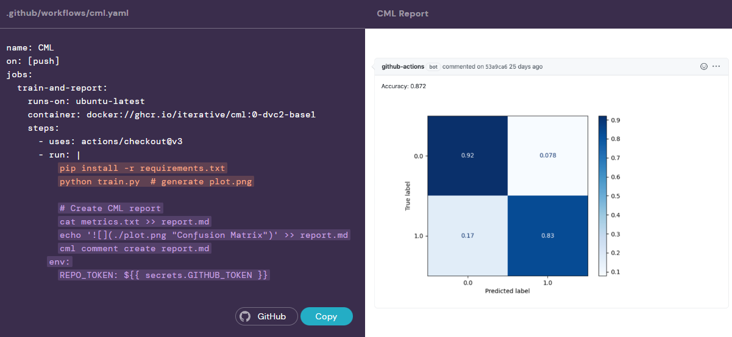The width and height of the screenshot is (732, 337).
Task: Click the confusion matrix cell 0.83
Action: [548, 235]
